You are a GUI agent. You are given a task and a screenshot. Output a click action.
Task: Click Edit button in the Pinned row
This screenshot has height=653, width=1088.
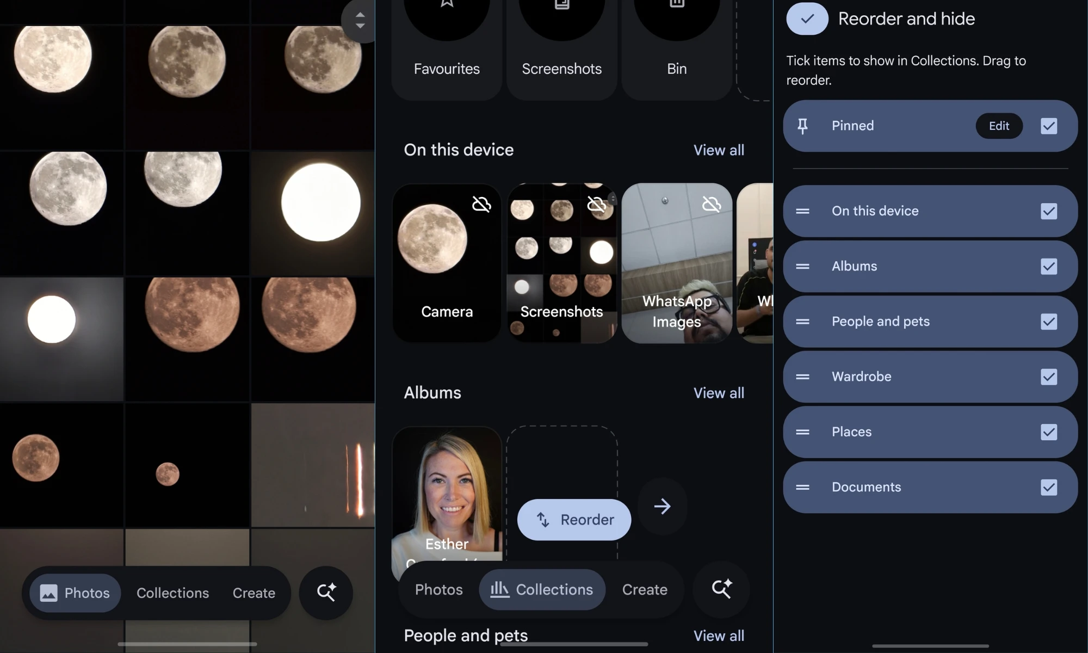(x=999, y=126)
